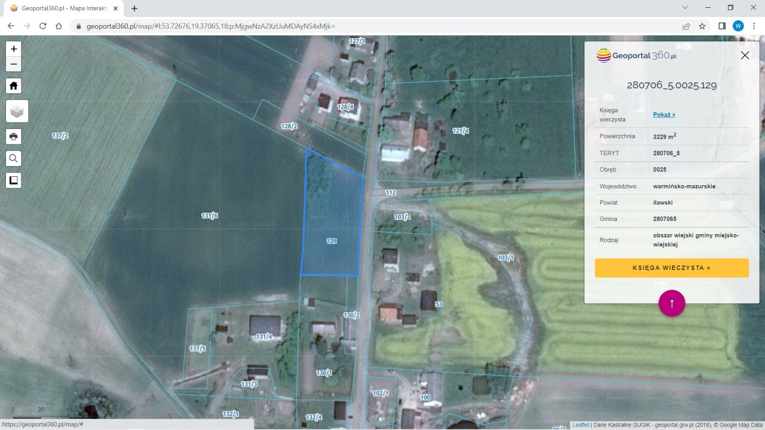Image resolution: width=765 pixels, height=430 pixels.
Task: Go to home map view
Action: point(14,85)
